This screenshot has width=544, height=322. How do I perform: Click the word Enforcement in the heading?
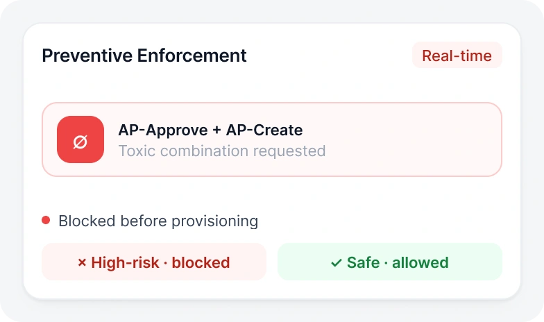click(192, 56)
